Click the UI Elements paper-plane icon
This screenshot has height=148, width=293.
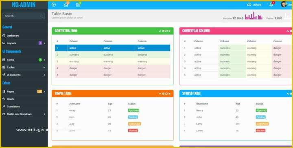pos(4,75)
